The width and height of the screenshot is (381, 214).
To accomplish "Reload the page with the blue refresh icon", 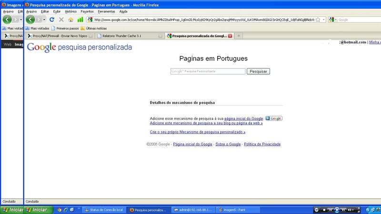I will tap(52, 19).
